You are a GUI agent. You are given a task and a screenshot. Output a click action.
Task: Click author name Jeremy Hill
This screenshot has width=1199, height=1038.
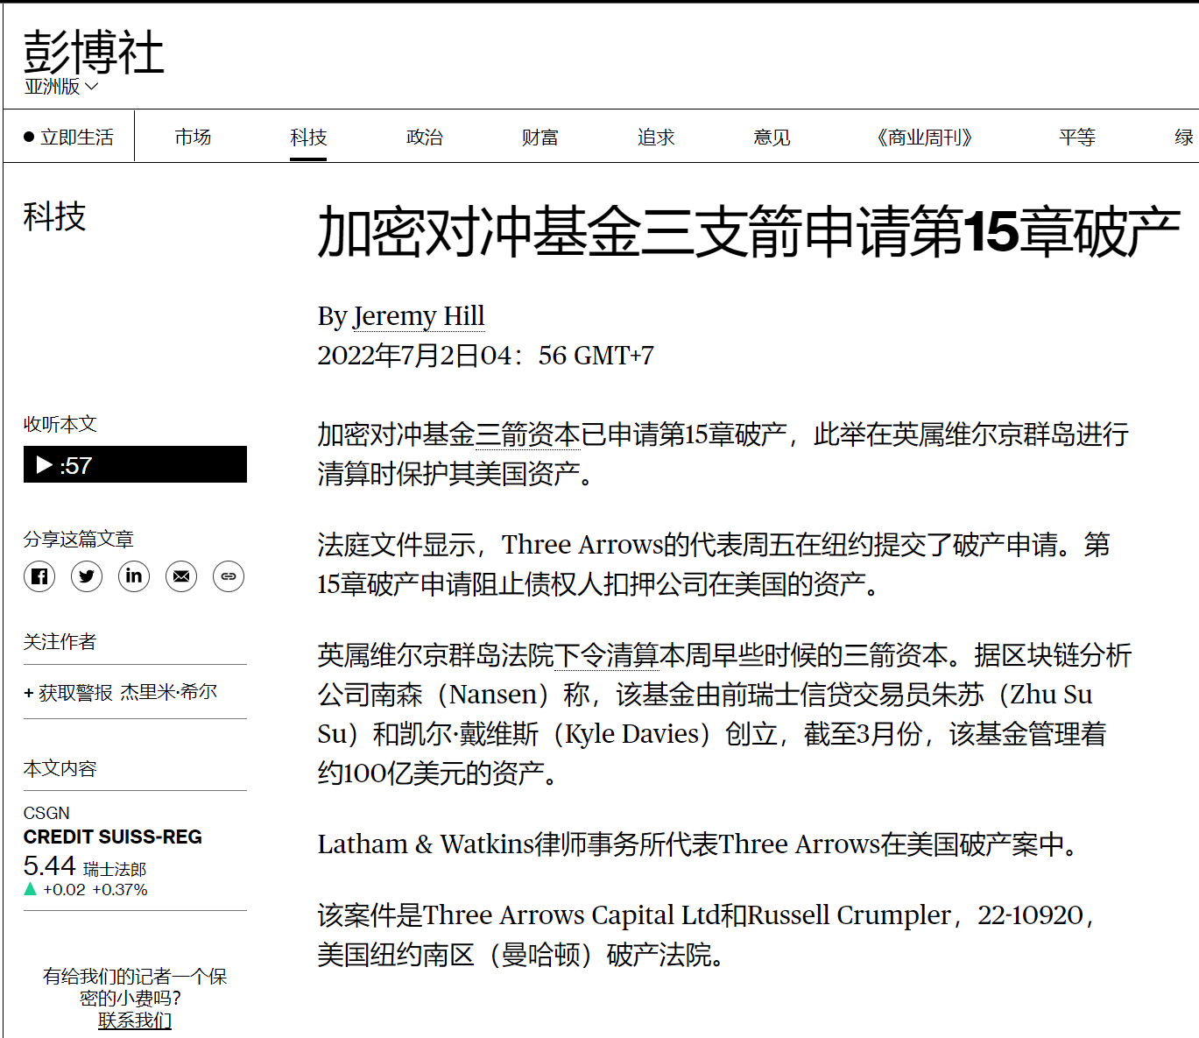[419, 315]
